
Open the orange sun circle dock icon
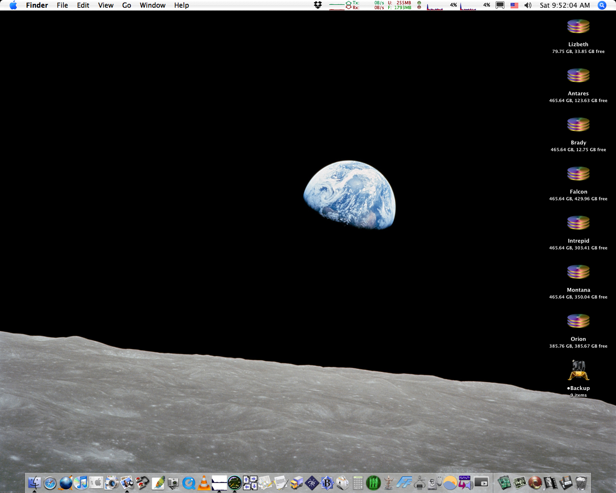[450, 482]
